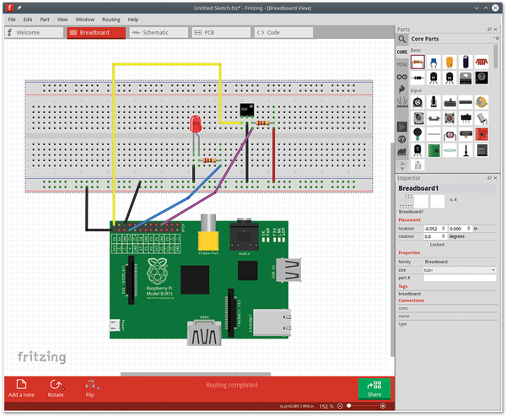506x417 pixels.
Task: Select the photocell light sensor part
Action: 449,134
